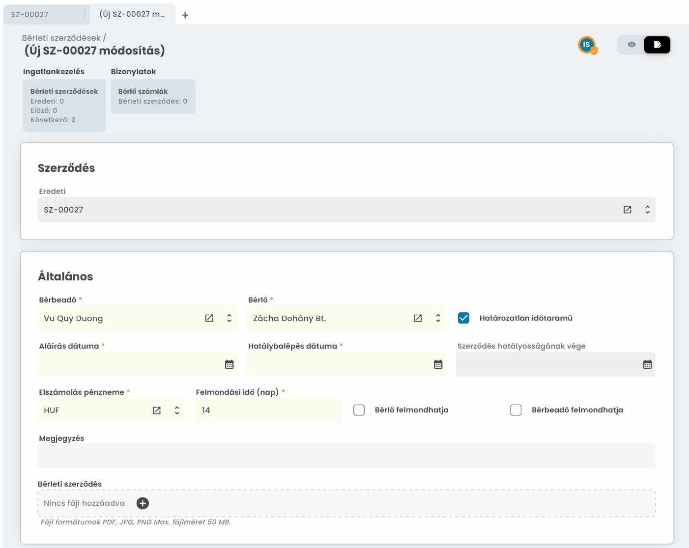
Task: Click the Megjegyzés text field
Action: pyautogui.click(x=346, y=456)
